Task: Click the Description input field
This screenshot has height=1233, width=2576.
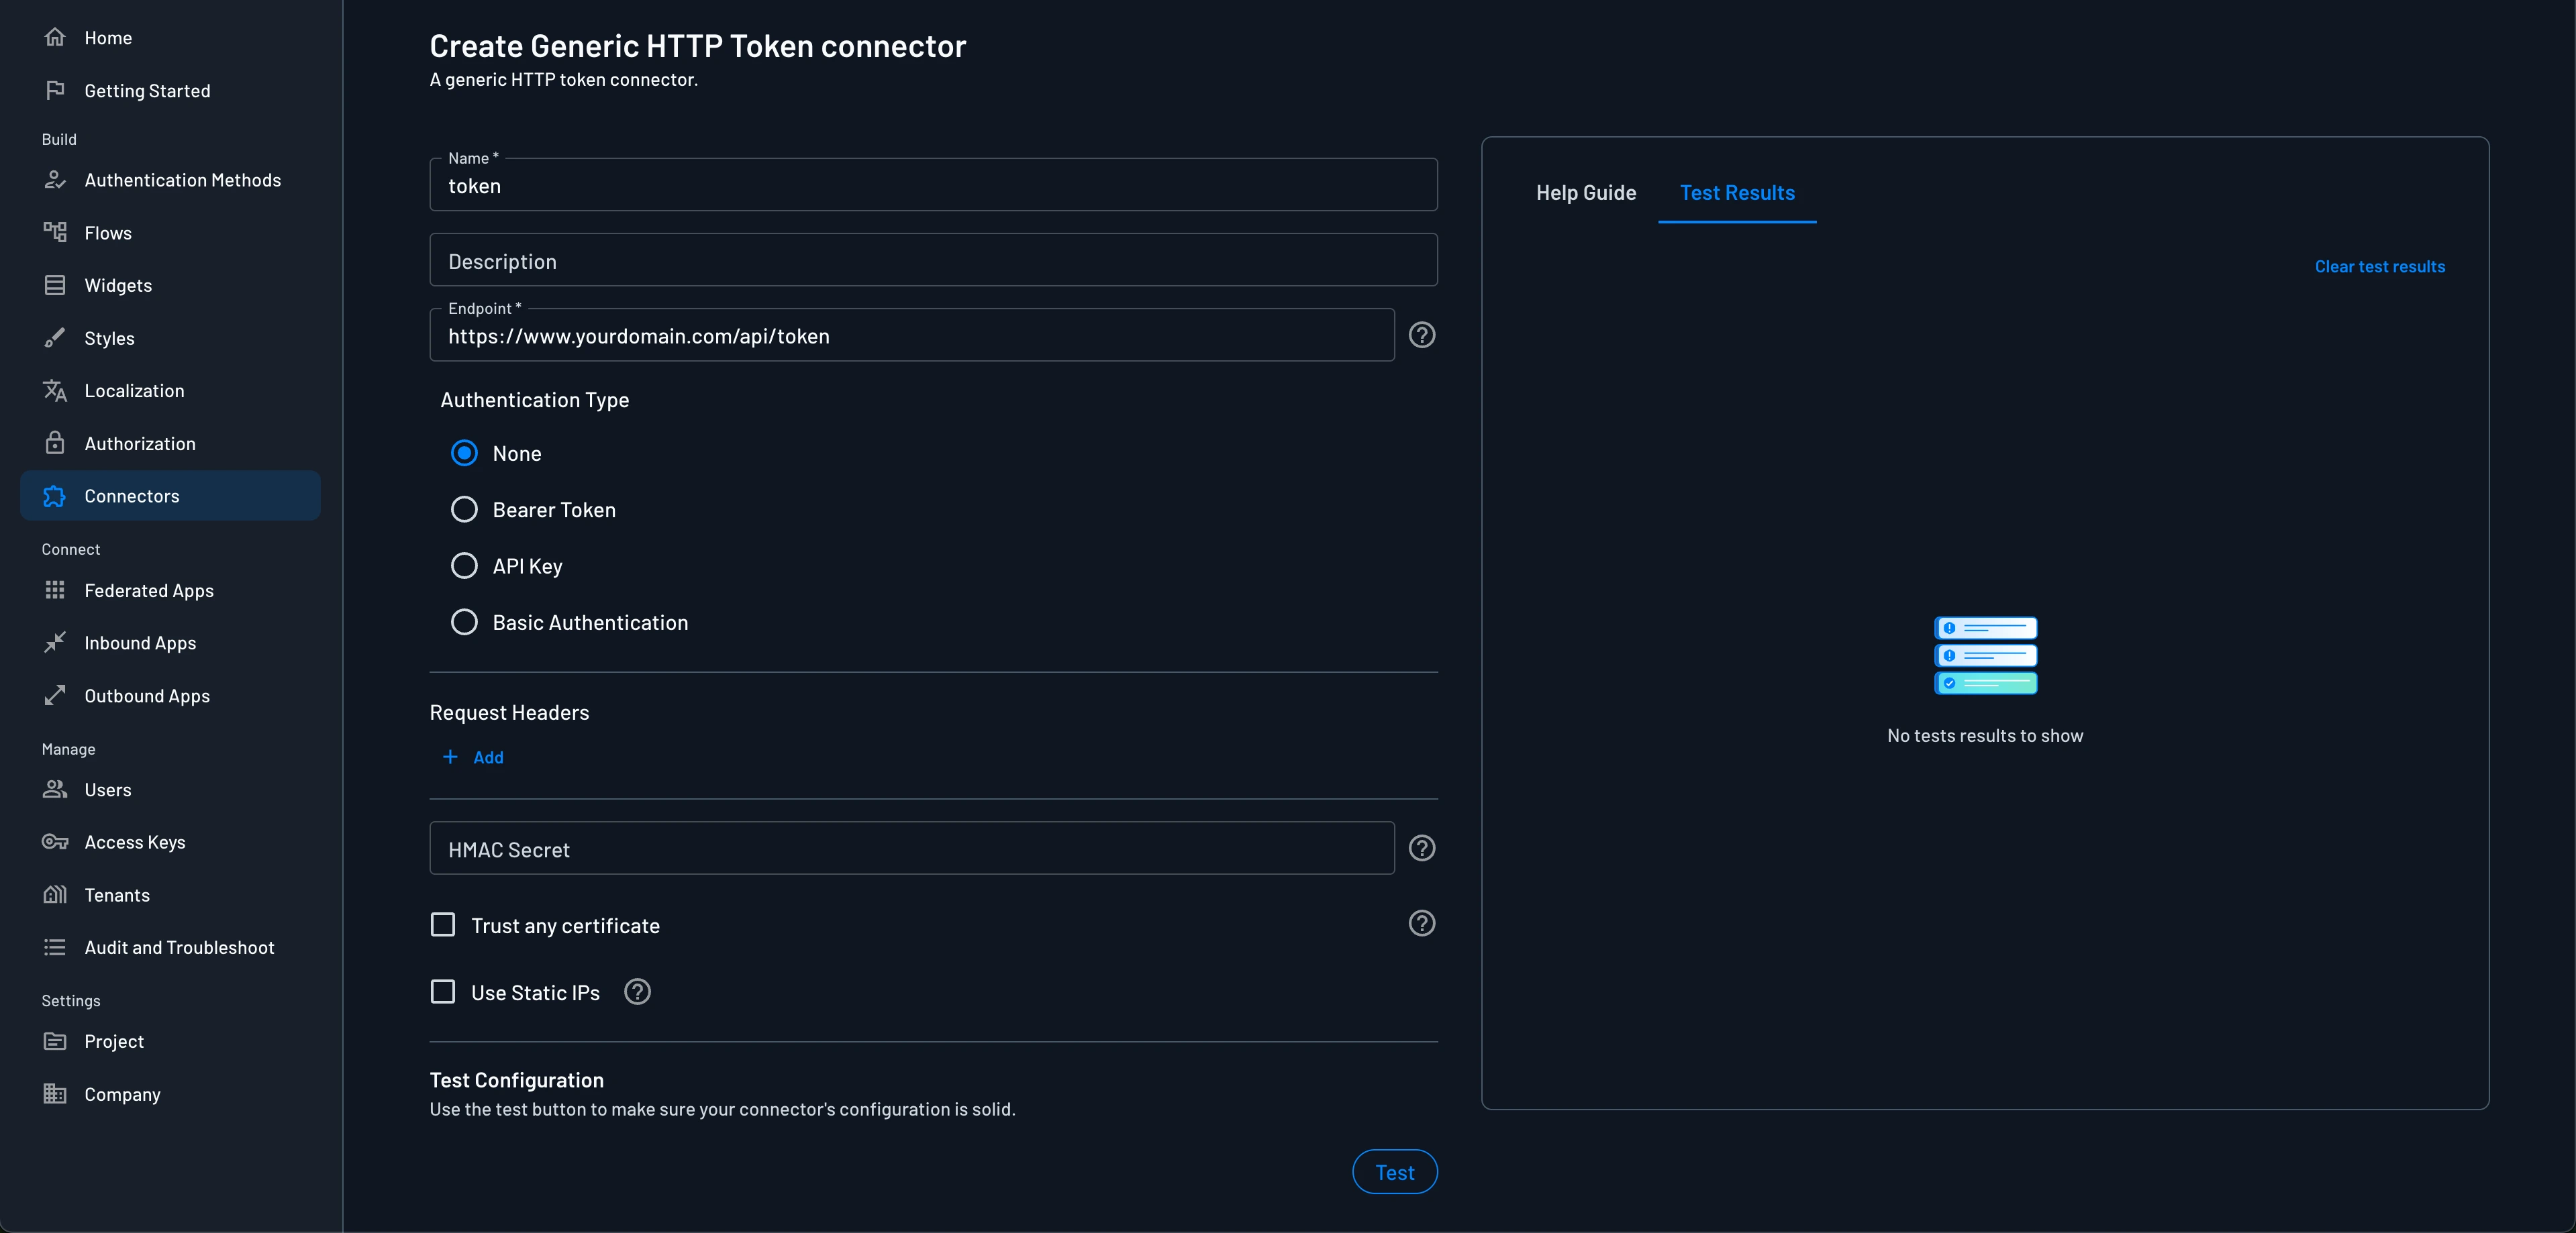Action: [x=932, y=261]
